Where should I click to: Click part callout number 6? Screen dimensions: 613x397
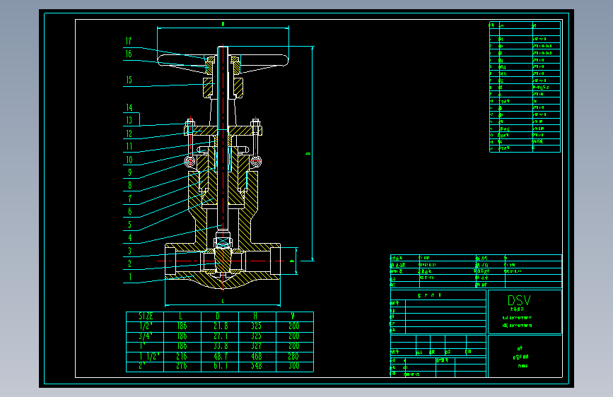[x=130, y=211]
